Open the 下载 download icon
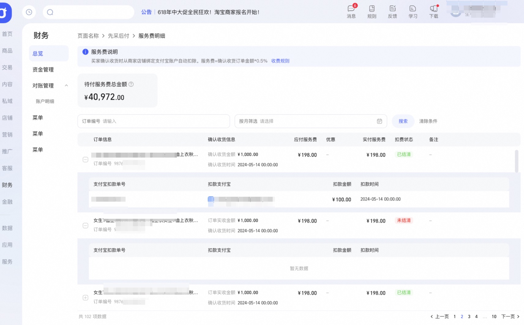Viewport: 524px width, 325px height. click(434, 12)
